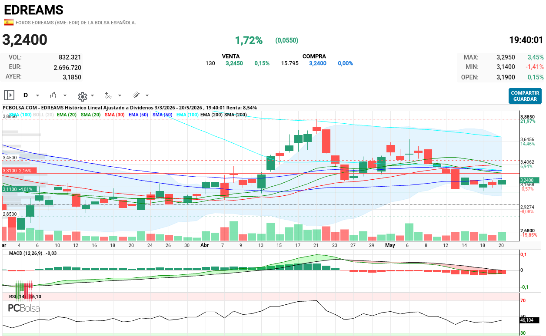Screen dimensions: 546x336
Task: Click the Spanish flag icon
Action: pyautogui.click(x=9, y=22)
